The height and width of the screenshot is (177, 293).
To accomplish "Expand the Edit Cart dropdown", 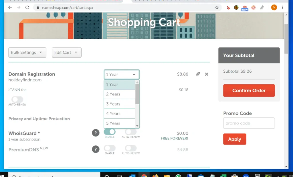I will pos(66,52).
